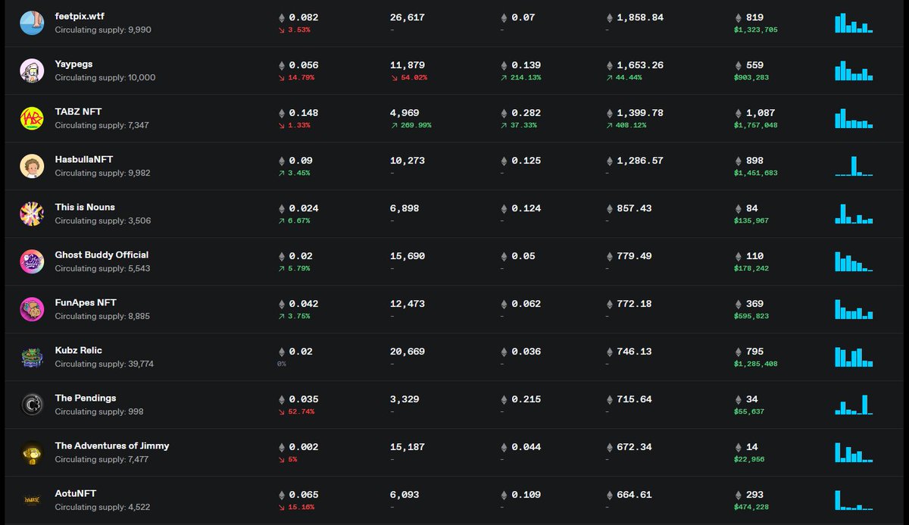Open the Kubz Relic collection name
909x525 pixels.
78,351
